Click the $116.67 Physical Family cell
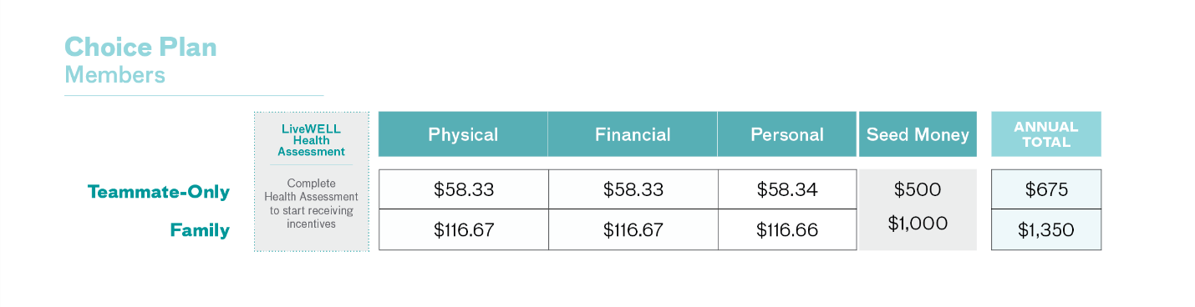The width and height of the screenshot is (1195, 307). point(464,229)
